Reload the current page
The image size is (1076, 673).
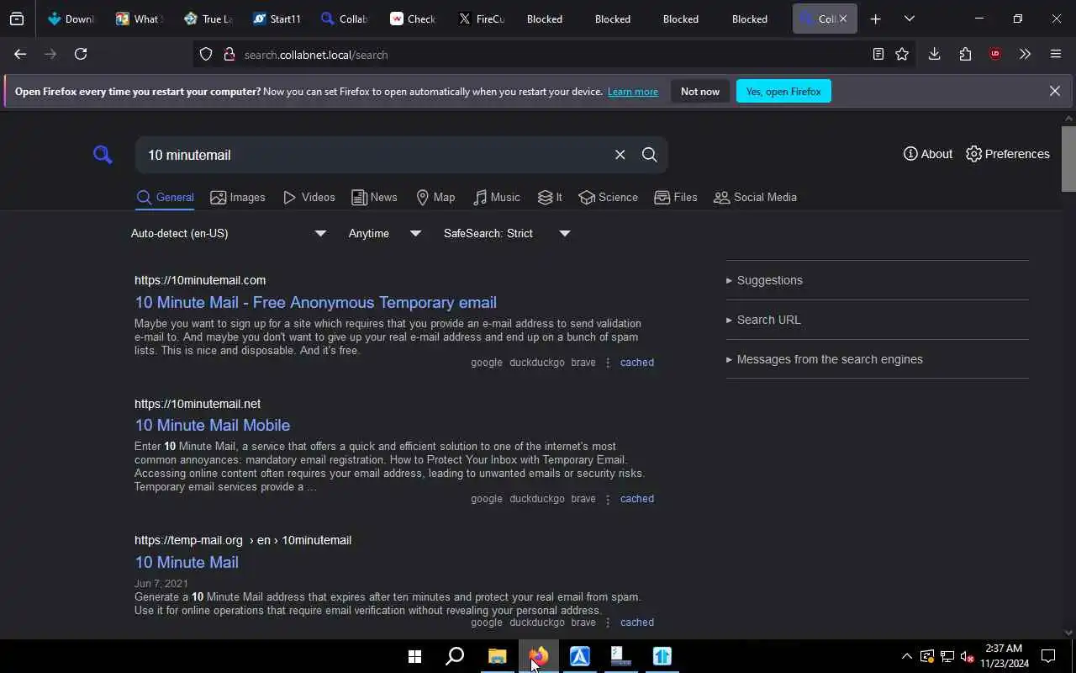tap(81, 54)
